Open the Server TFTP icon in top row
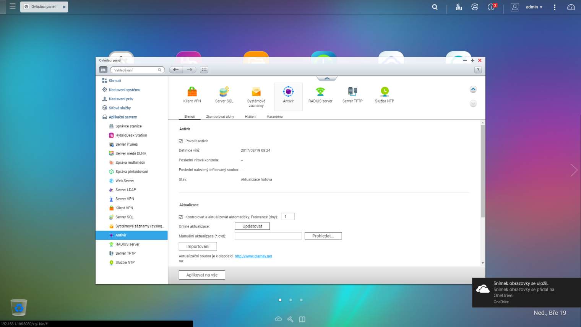The width and height of the screenshot is (581, 327). point(352,95)
